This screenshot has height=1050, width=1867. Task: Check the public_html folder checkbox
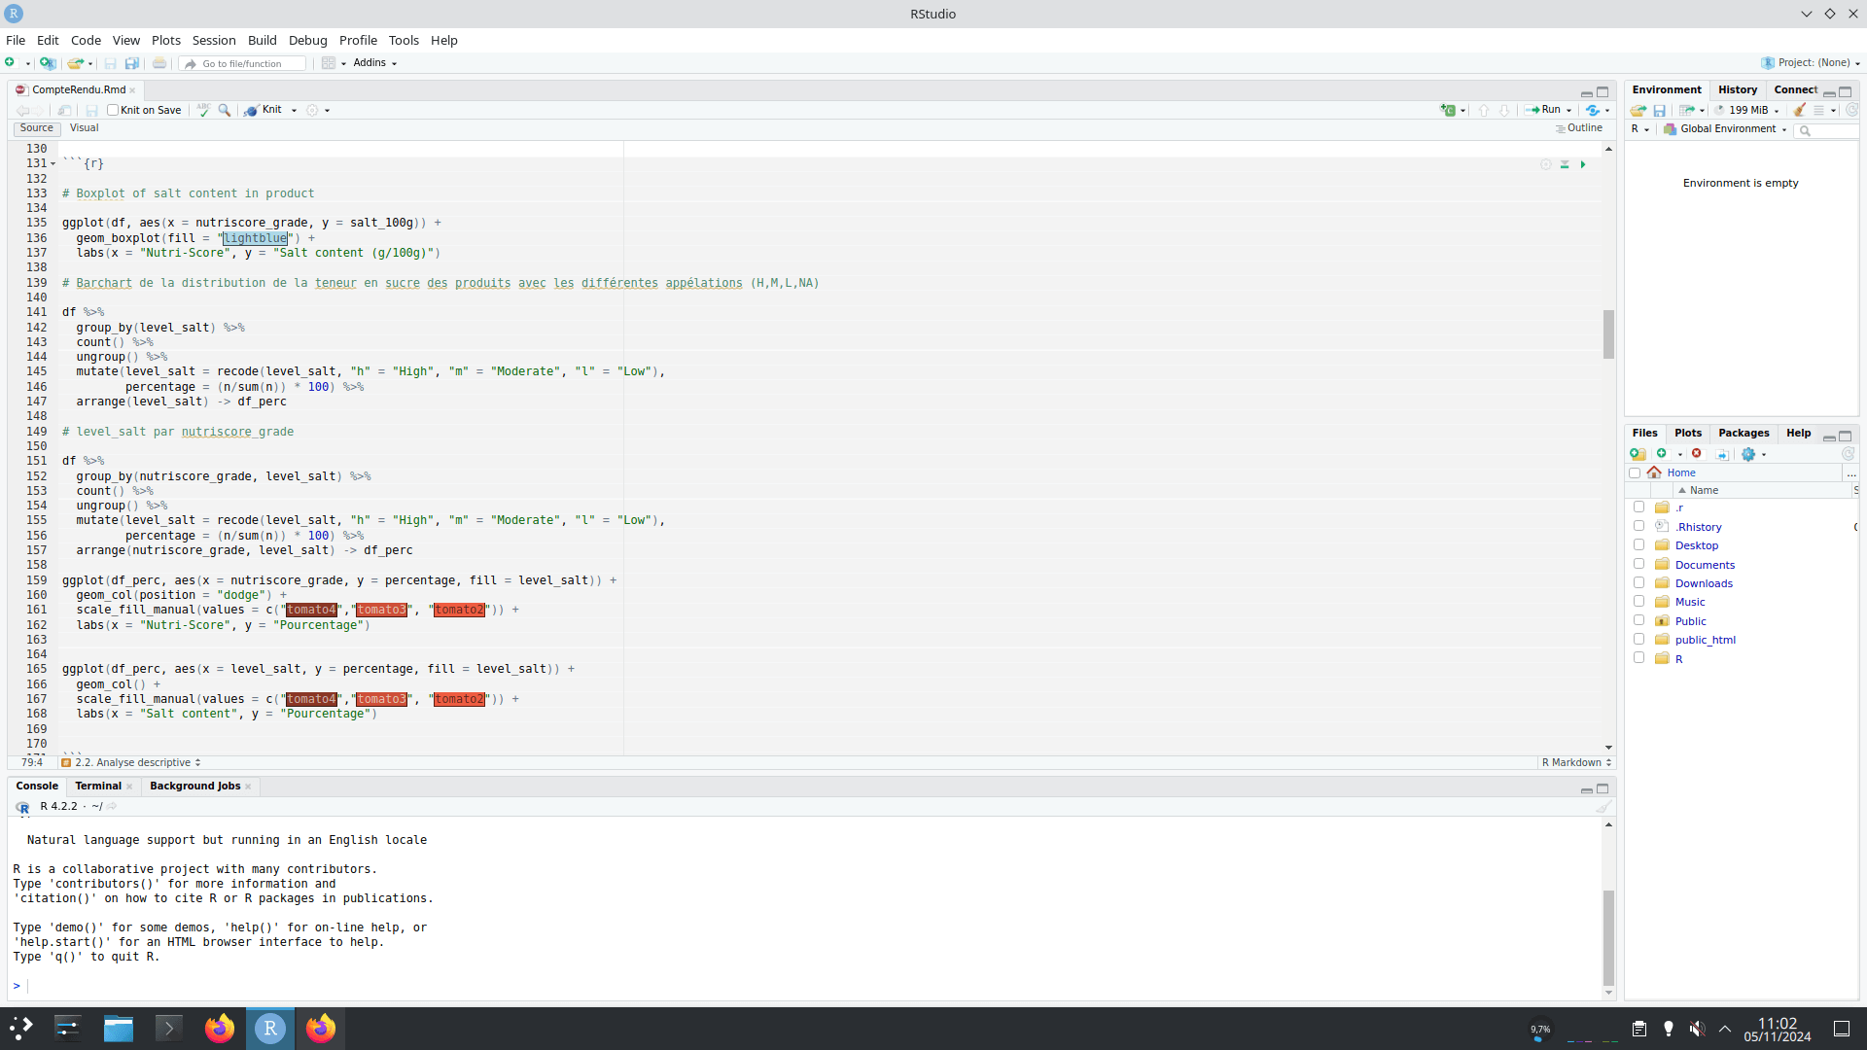pos(1639,639)
